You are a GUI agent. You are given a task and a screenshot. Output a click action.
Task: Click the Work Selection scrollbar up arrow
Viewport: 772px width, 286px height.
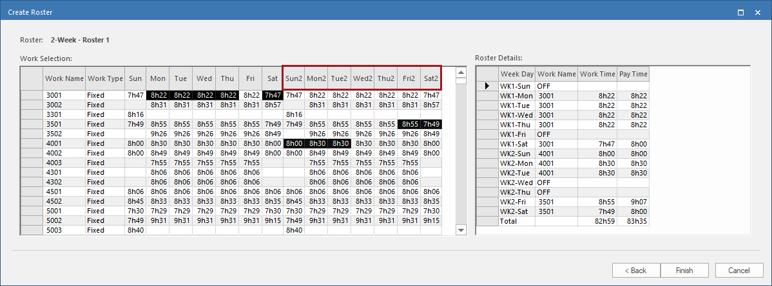click(461, 72)
